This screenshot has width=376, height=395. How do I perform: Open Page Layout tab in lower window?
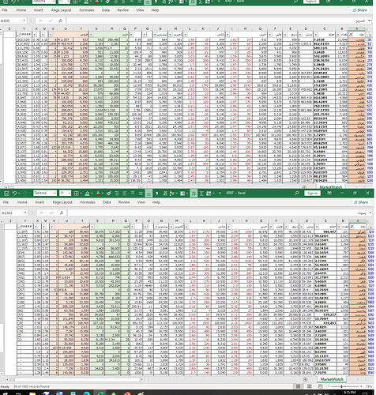point(62,202)
